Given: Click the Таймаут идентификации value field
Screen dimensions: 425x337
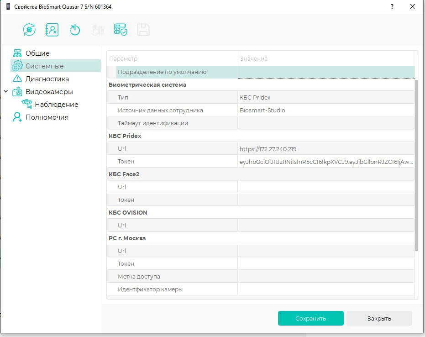Looking at the screenshot, I should point(326,123).
